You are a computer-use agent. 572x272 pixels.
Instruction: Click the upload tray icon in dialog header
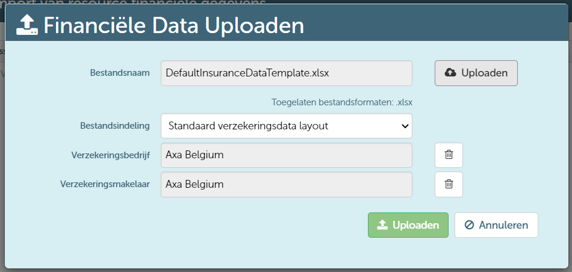(27, 25)
